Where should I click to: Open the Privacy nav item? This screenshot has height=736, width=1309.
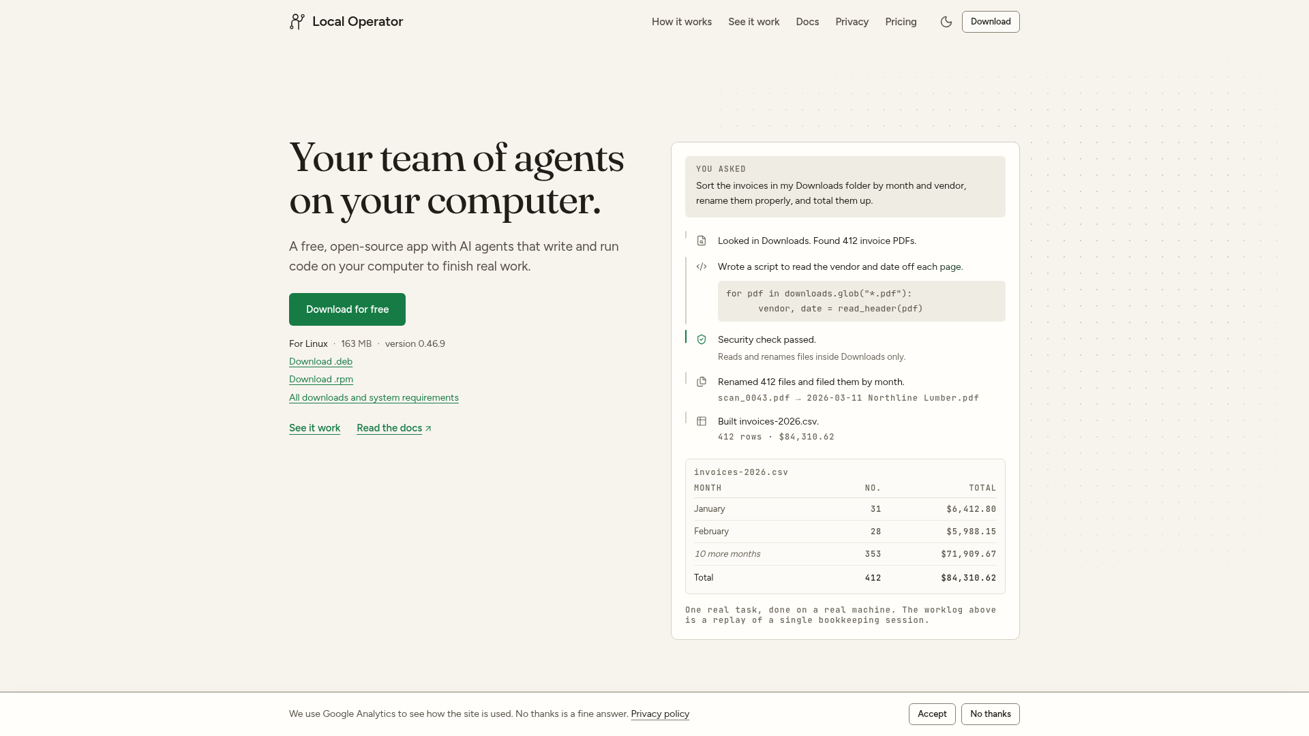click(x=852, y=22)
